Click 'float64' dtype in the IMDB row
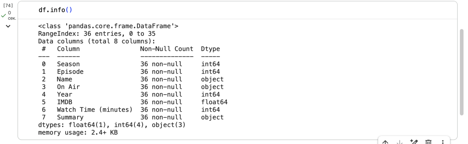This screenshot has width=468, height=144. 214,102
